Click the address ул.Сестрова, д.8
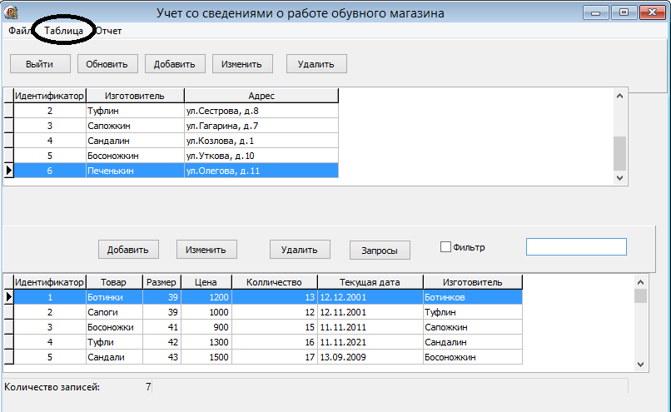The image size is (671, 412). pos(261,111)
